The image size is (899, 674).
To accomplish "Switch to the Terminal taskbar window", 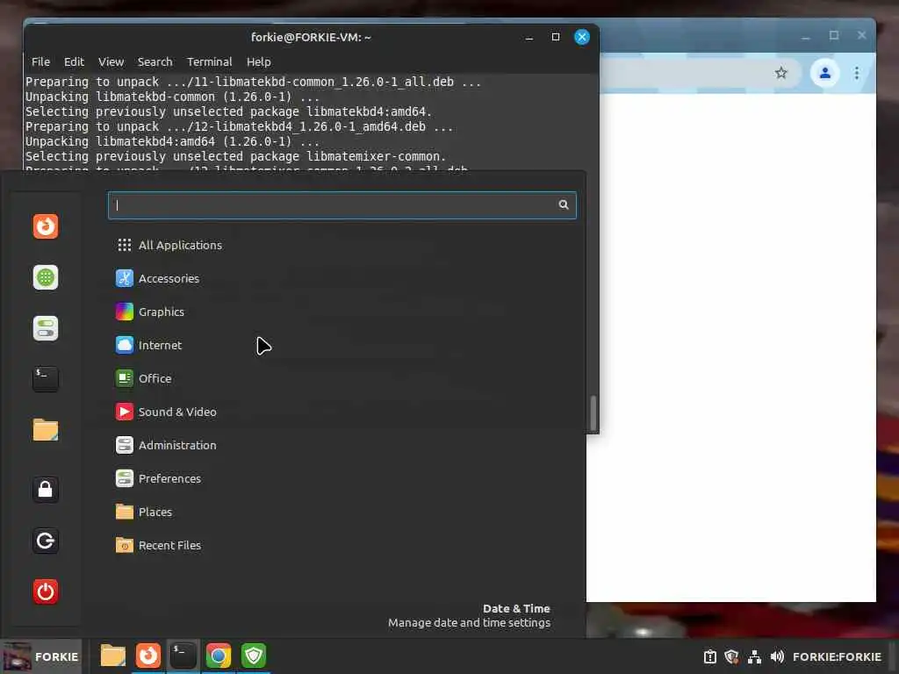I will (183, 656).
